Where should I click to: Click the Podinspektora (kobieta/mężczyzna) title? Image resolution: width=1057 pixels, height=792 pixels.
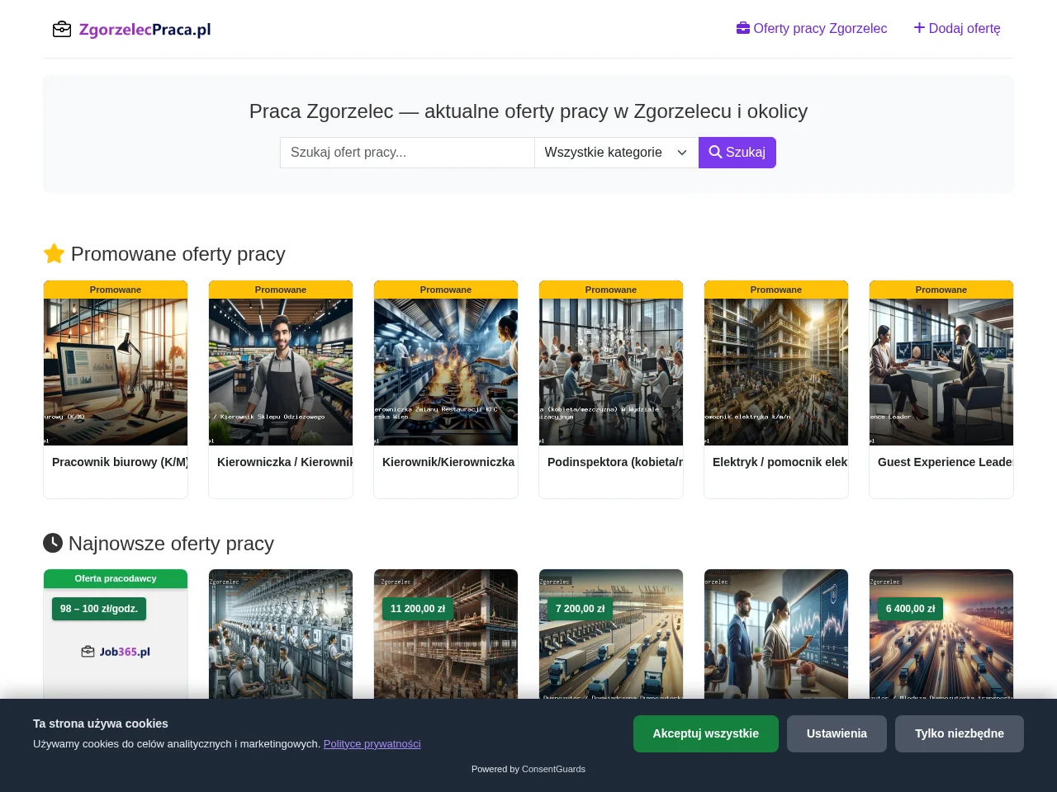tap(615, 462)
